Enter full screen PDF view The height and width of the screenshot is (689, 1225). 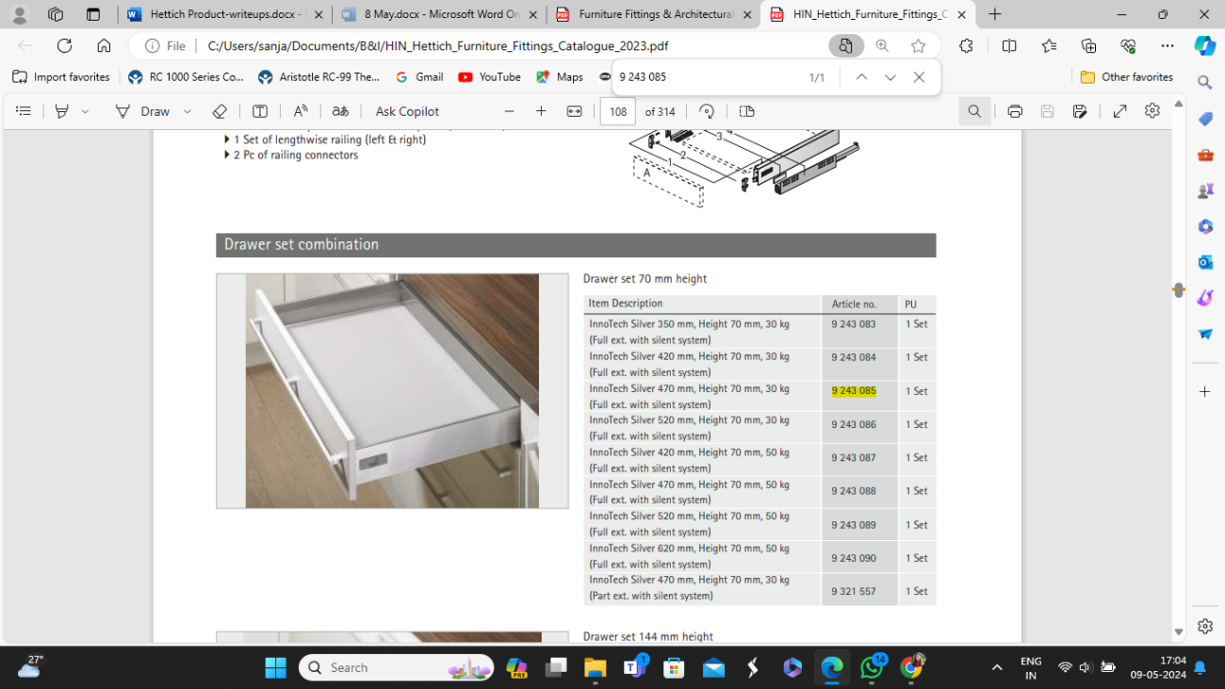click(x=1119, y=111)
